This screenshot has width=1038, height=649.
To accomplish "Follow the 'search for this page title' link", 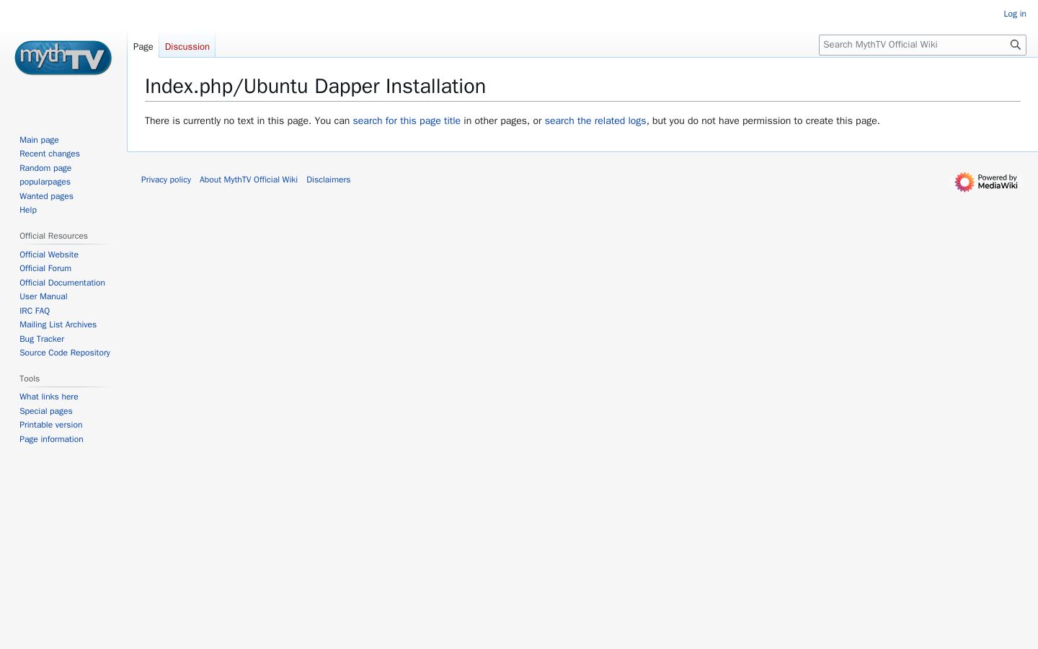I will tap(407, 121).
